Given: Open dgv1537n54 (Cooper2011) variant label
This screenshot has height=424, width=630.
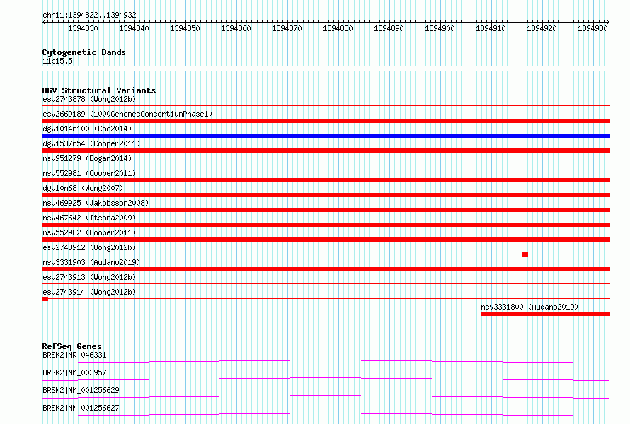Looking at the screenshot, I should pyautogui.click(x=91, y=143).
